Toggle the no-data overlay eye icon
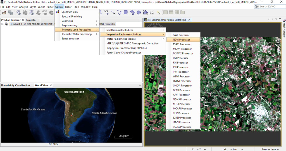Viewport: 286px width, 151px height. 18,12
